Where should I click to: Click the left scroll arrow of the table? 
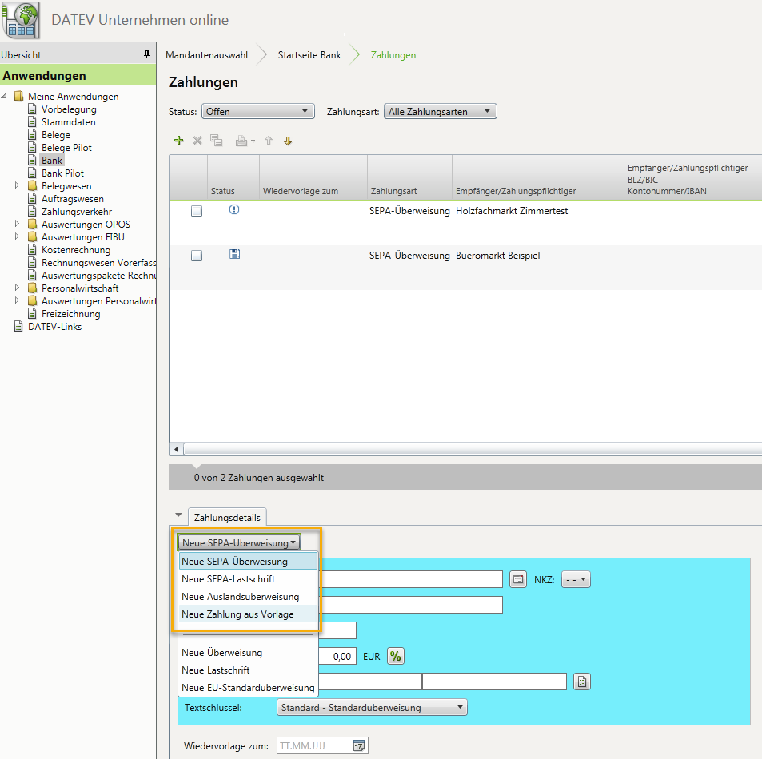176,449
